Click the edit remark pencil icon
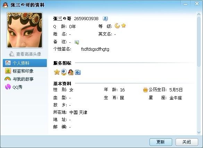Screen dimensions: 203x148 [x=77, y=42]
